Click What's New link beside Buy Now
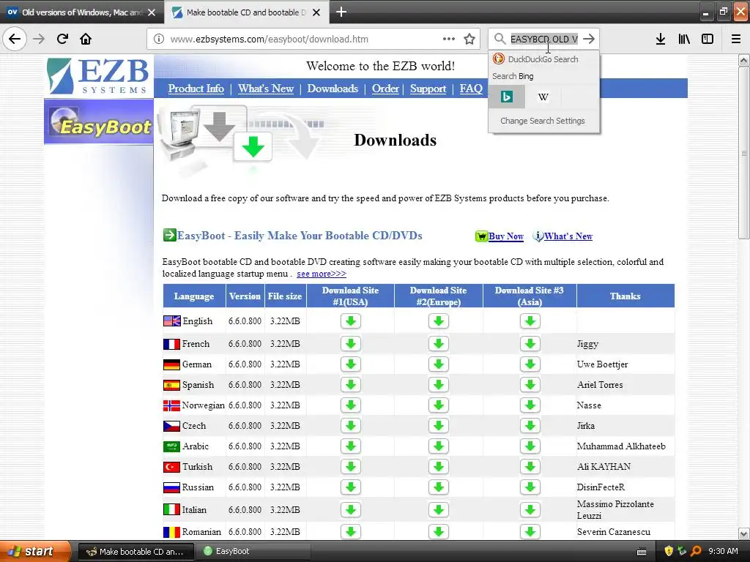 pyautogui.click(x=568, y=236)
